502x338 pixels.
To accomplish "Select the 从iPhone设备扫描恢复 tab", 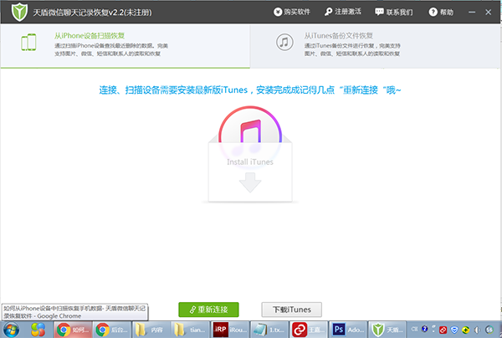I will click(125, 46).
